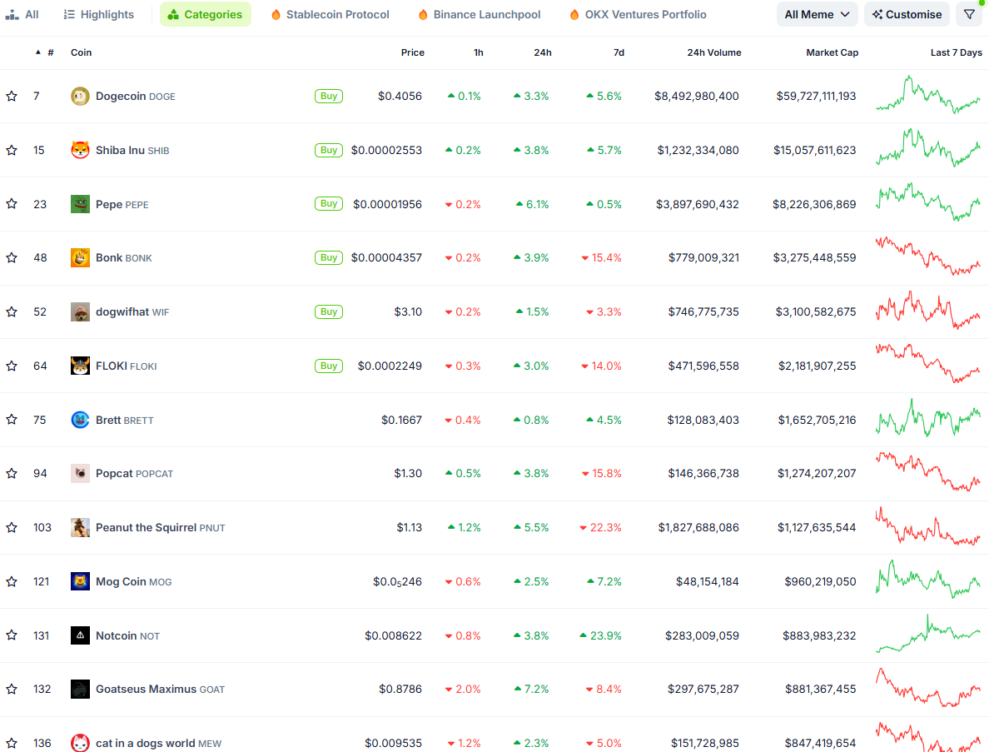This screenshot has width=999, height=752.
Task: Click the dogwifhat coin logo
Action: coord(80,312)
